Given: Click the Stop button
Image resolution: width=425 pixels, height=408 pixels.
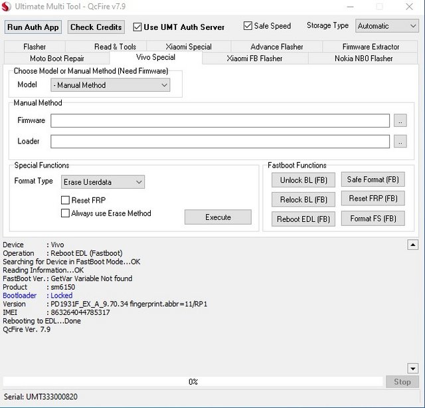Looking at the screenshot, I should [402, 381].
